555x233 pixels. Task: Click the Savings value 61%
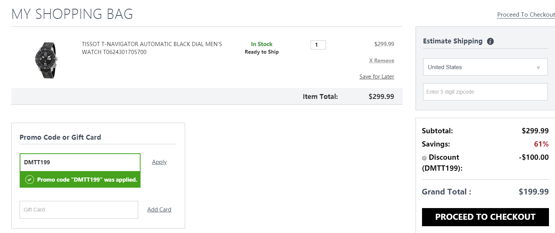541,144
